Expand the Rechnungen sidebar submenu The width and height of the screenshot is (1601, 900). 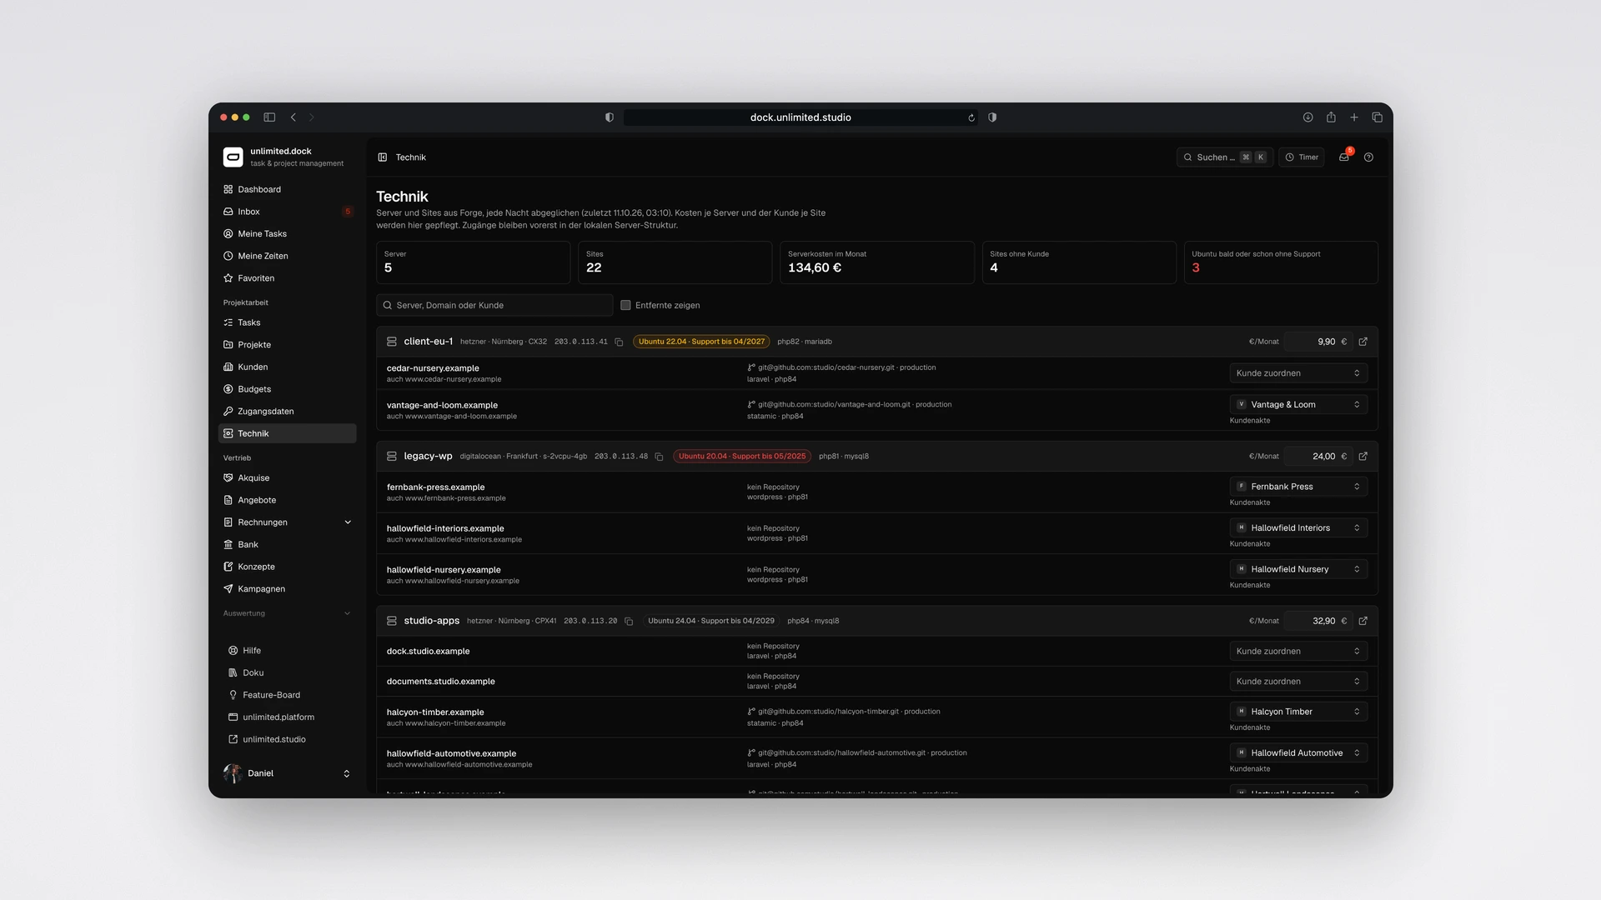pyautogui.click(x=348, y=522)
